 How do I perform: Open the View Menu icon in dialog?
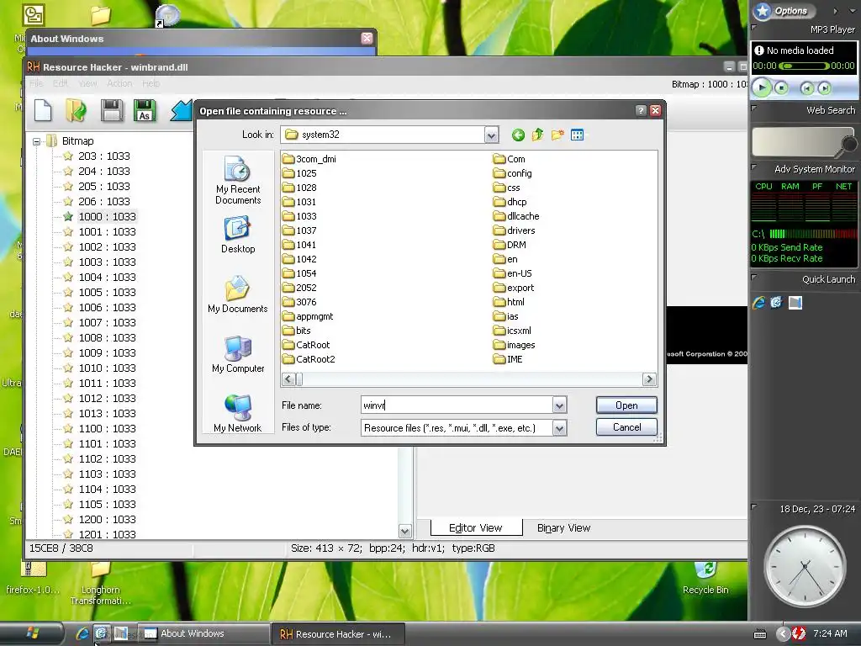[x=577, y=135]
